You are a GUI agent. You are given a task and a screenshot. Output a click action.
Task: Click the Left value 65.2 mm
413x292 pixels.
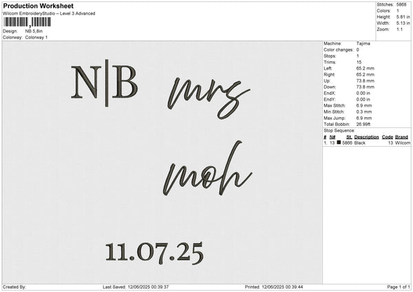pos(365,68)
